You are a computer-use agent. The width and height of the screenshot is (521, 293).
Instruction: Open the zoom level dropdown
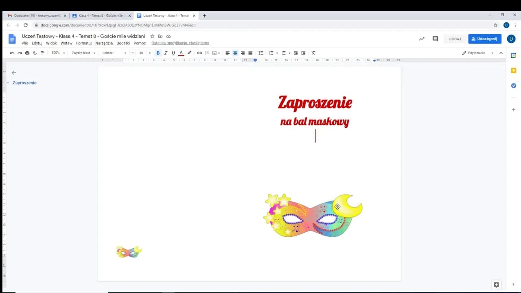click(x=58, y=52)
